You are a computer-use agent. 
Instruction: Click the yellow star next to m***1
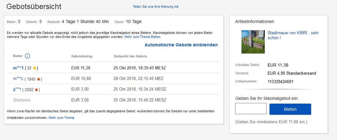tap(35, 68)
